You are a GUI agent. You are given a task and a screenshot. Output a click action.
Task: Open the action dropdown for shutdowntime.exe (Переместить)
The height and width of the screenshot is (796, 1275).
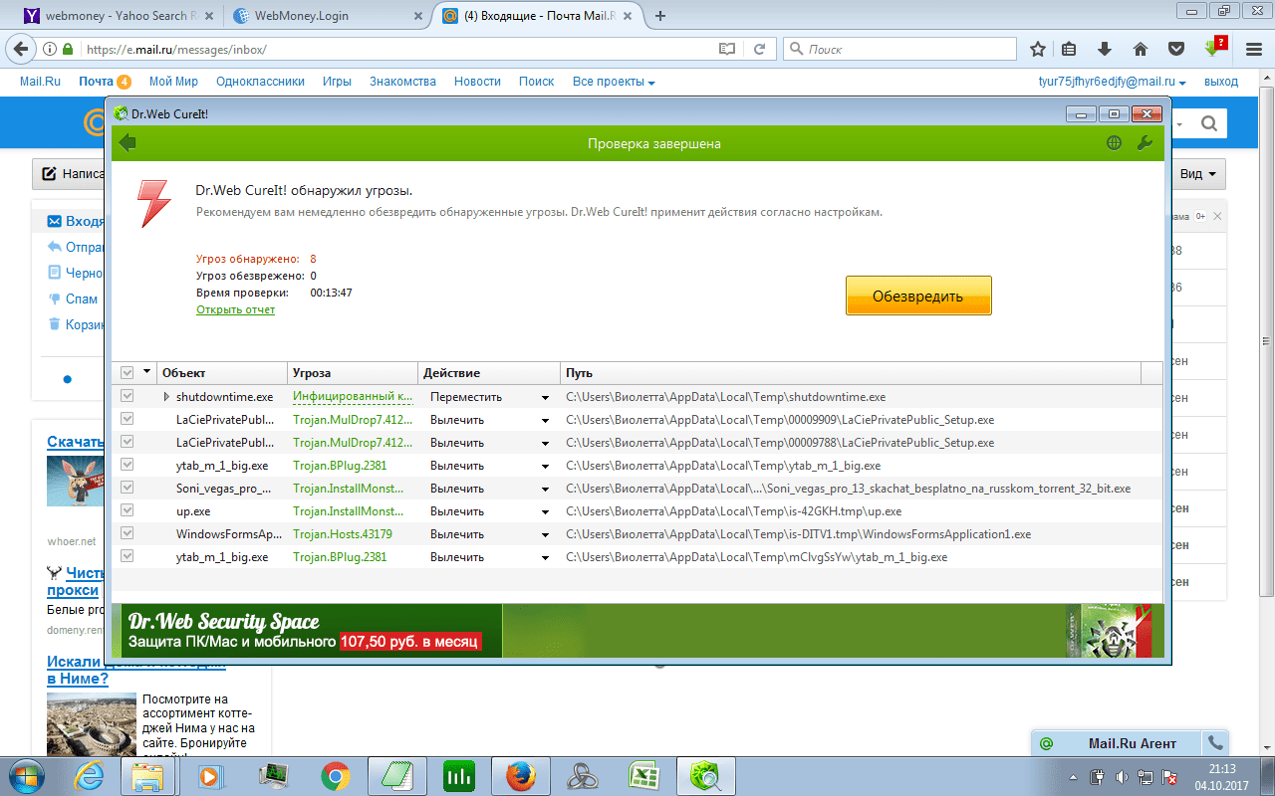545,397
